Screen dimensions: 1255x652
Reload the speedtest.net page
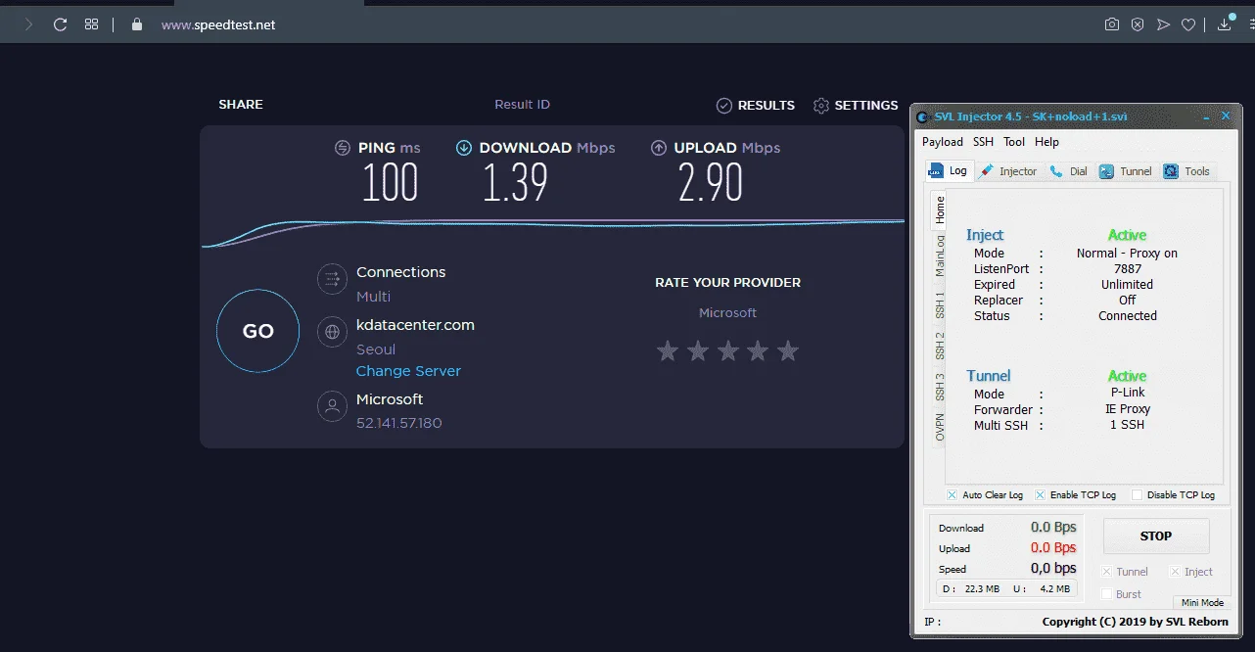(60, 24)
